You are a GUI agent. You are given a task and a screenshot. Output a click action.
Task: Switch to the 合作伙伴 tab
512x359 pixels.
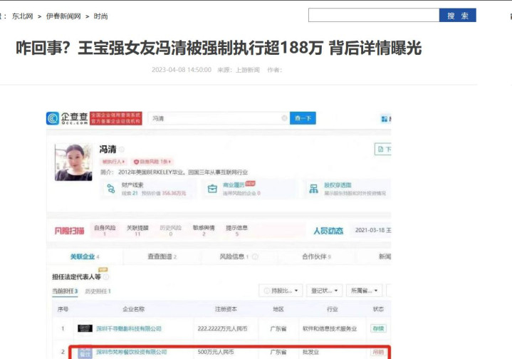(316, 256)
